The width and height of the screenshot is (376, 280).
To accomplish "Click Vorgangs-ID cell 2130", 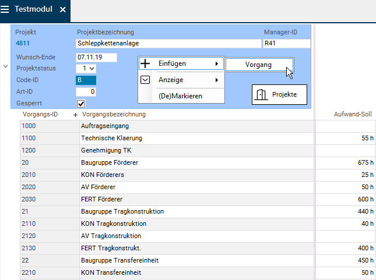I will 50,248.
